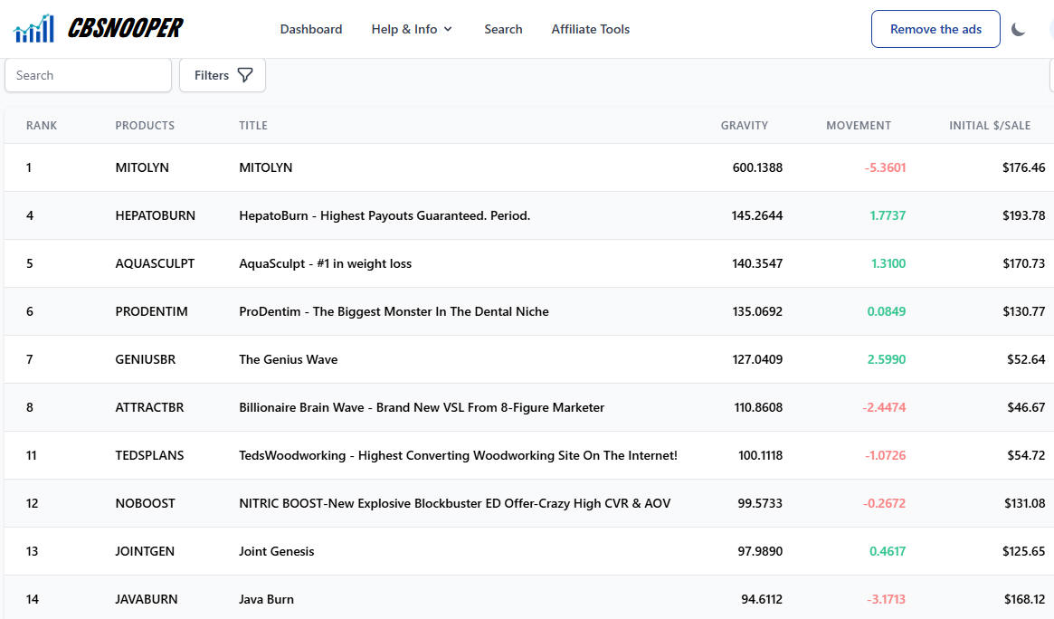The height and width of the screenshot is (619, 1054).
Task: Click initial sale value $168.12
Action: coord(1025,599)
